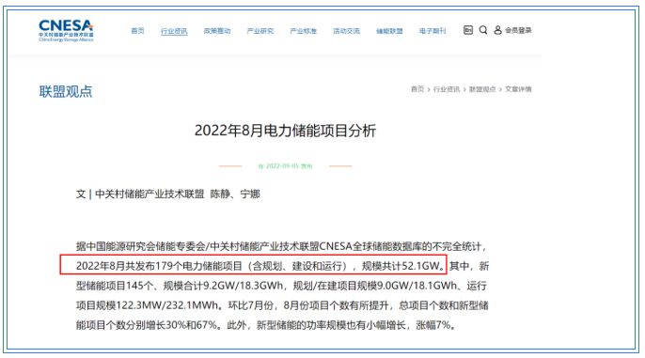Open 电子期刊 navigation item
The width and height of the screenshot is (645, 358).
433,31
